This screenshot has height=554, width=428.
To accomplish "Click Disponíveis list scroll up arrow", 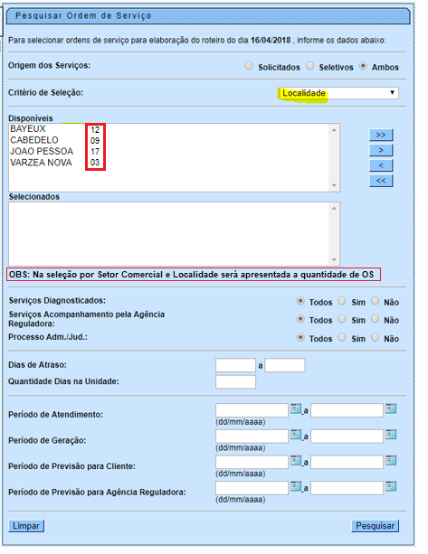I will point(334,130).
